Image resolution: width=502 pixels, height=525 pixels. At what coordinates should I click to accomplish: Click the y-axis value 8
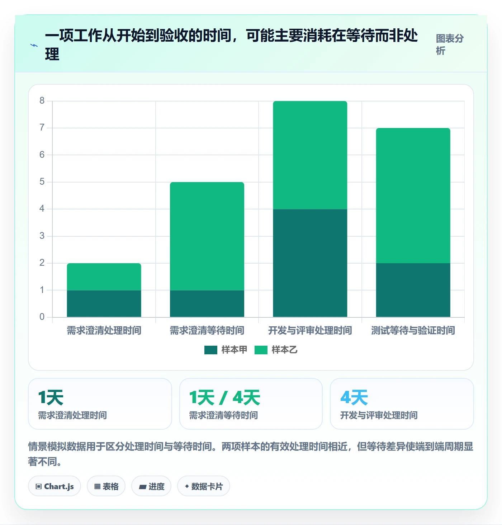pyautogui.click(x=42, y=101)
